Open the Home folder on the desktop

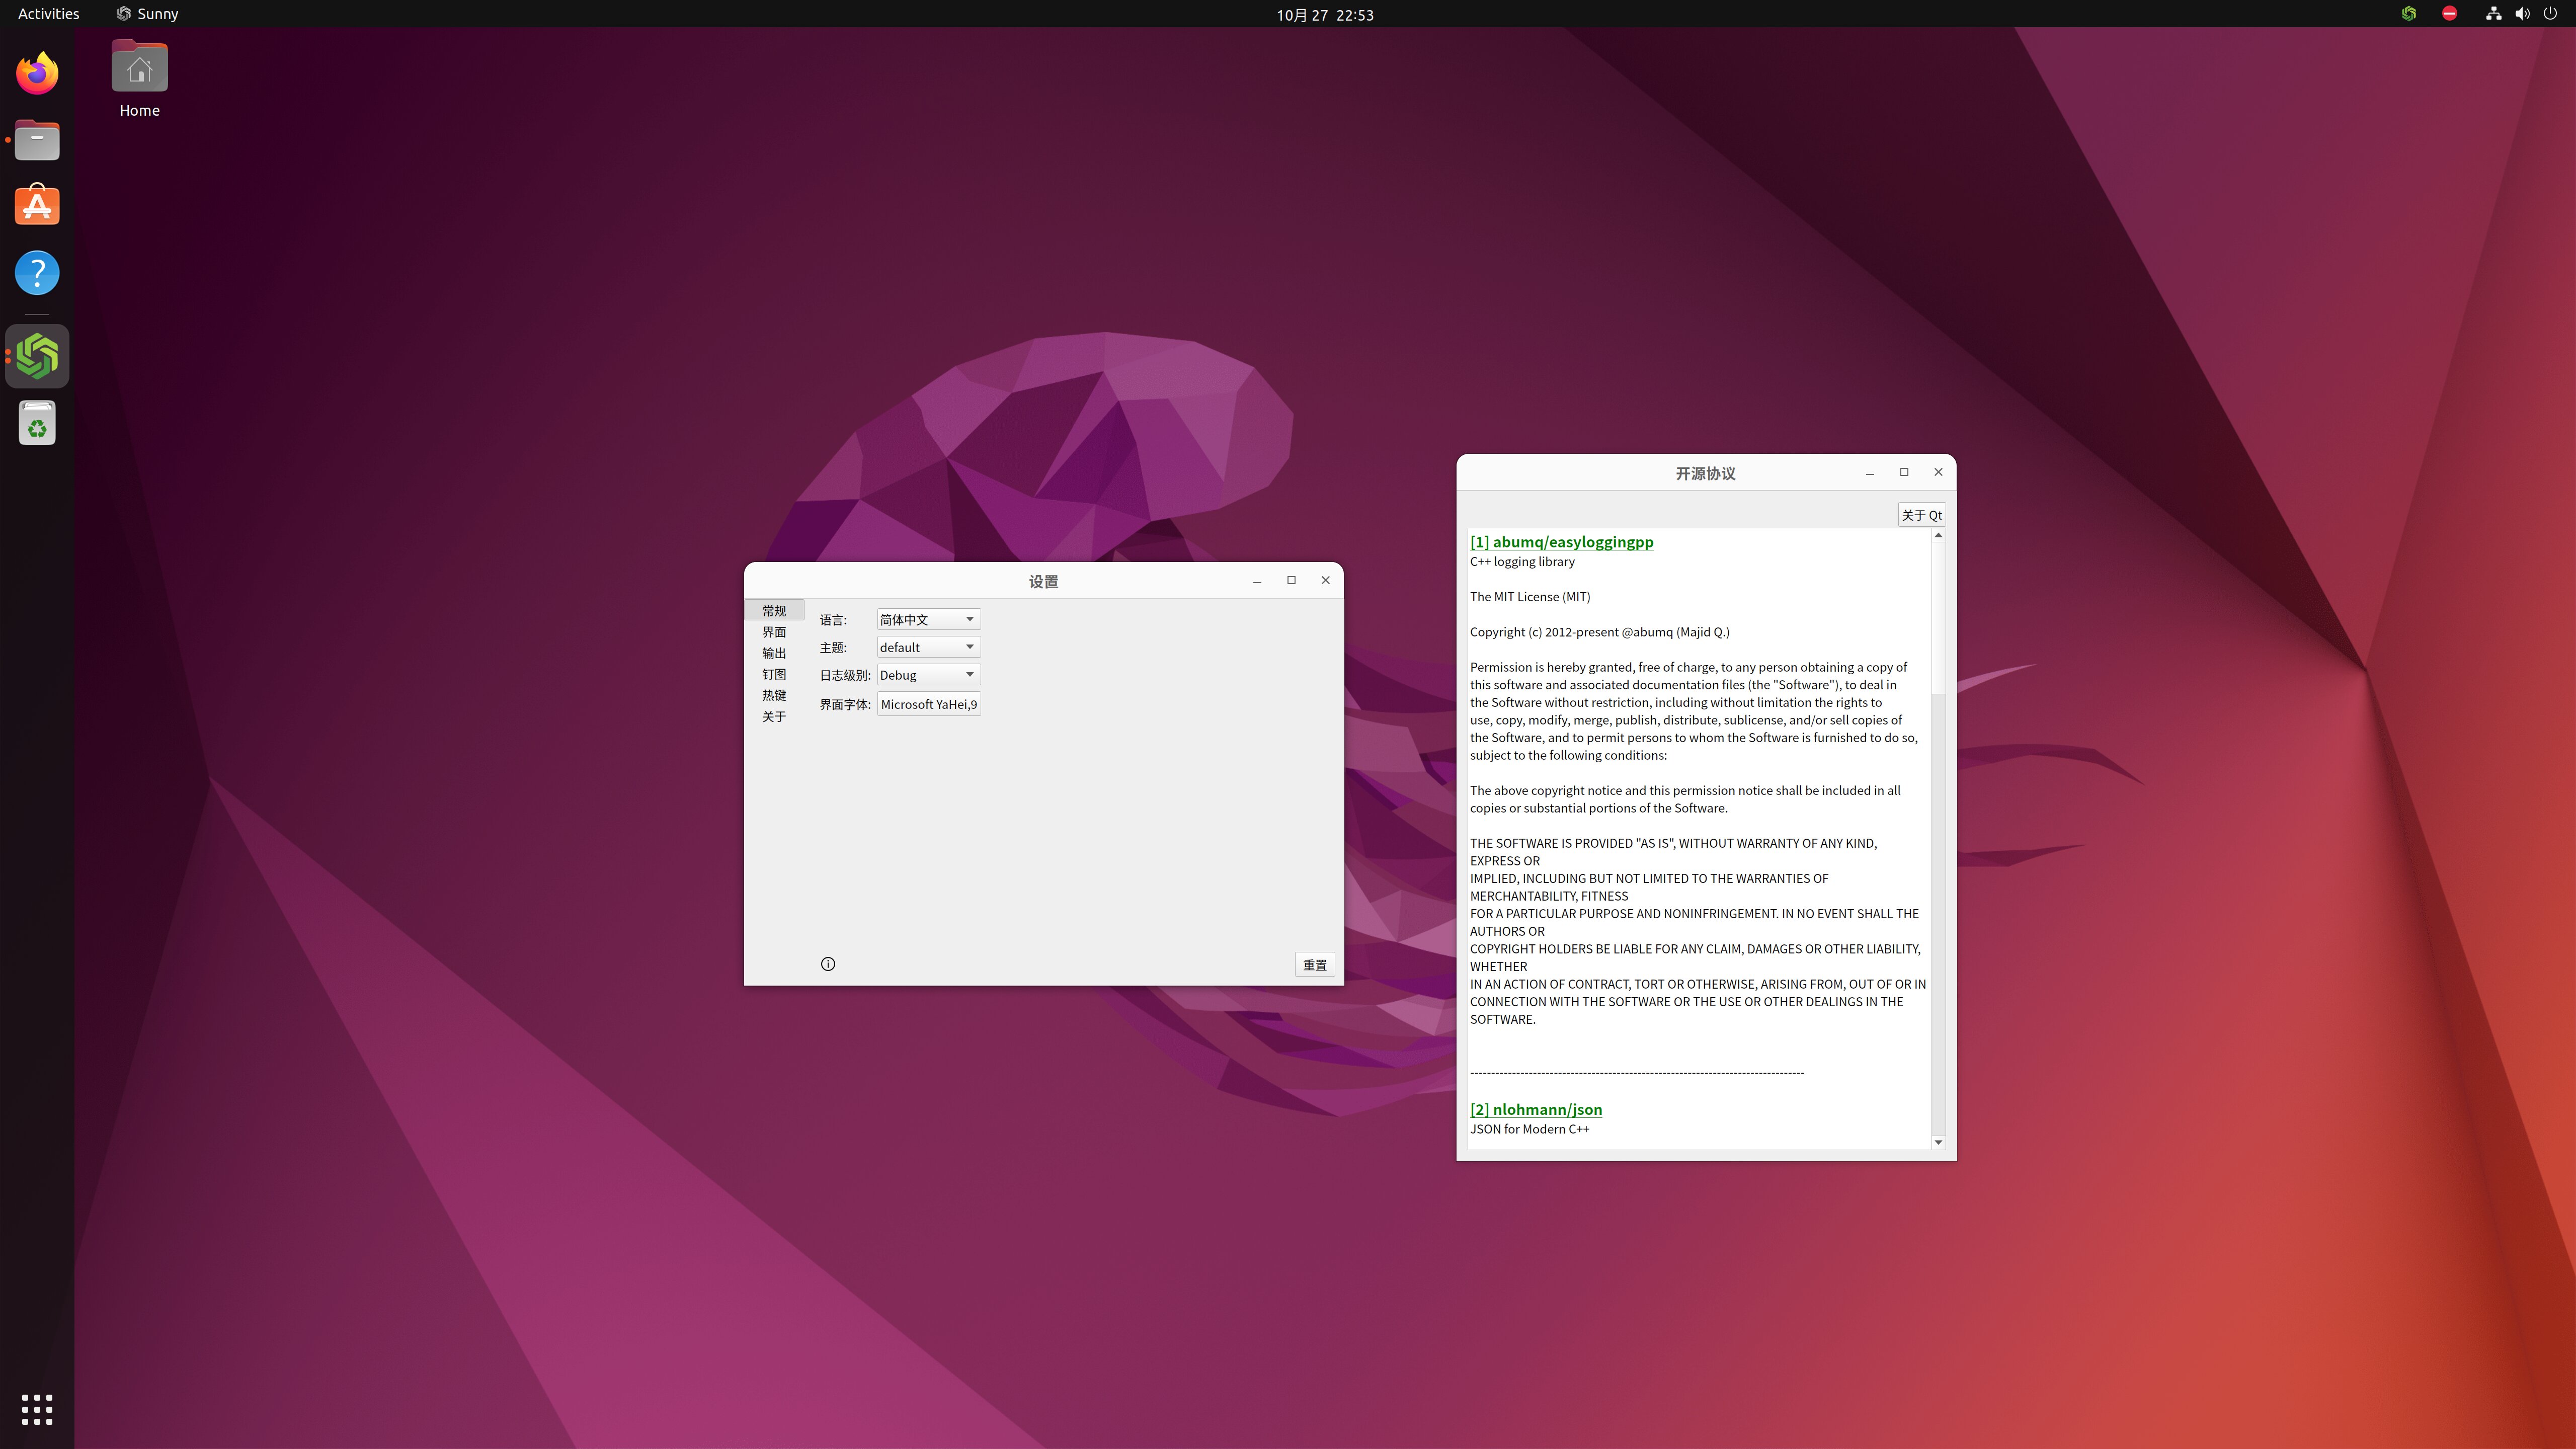pos(139,79)
